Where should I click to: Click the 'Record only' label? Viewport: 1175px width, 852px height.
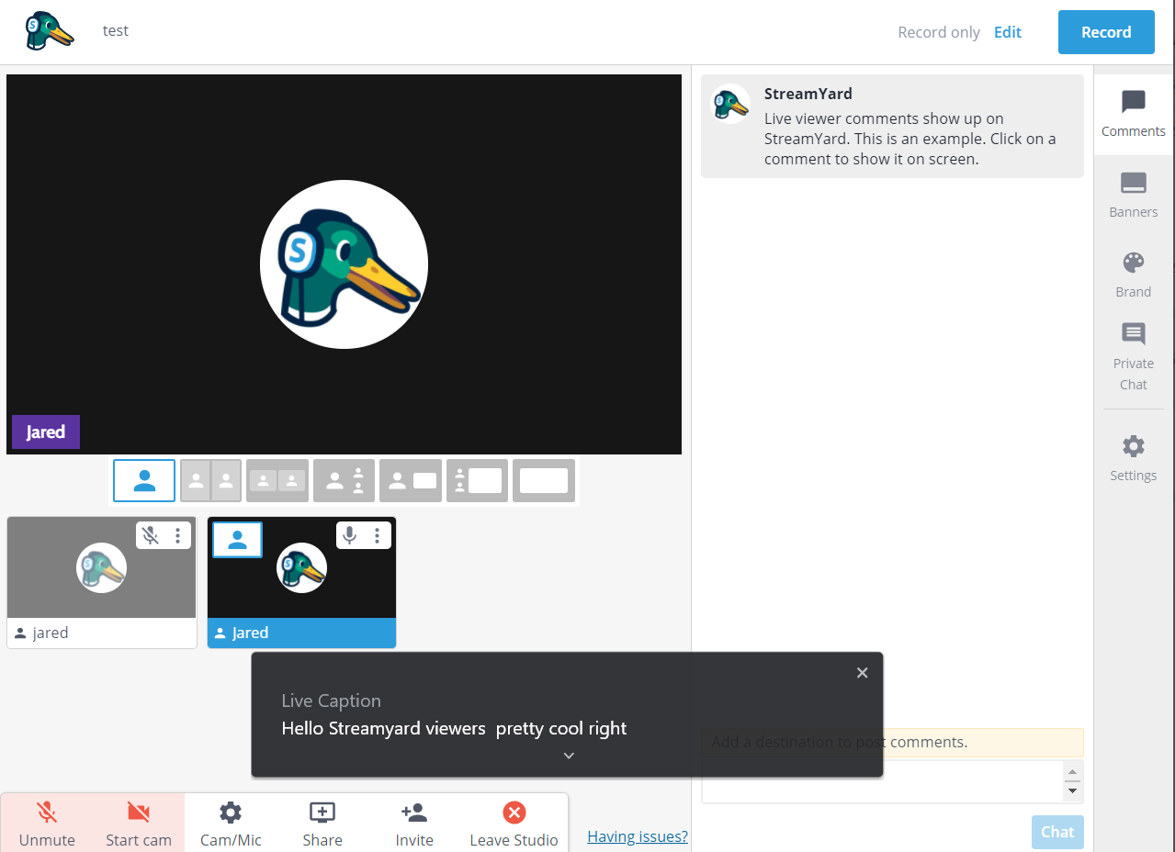[939, 32]
